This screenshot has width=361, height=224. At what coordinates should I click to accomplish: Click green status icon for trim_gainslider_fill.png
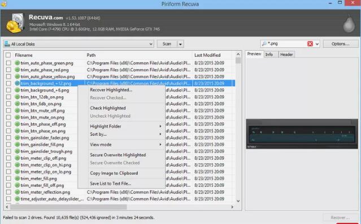[17, 145]
